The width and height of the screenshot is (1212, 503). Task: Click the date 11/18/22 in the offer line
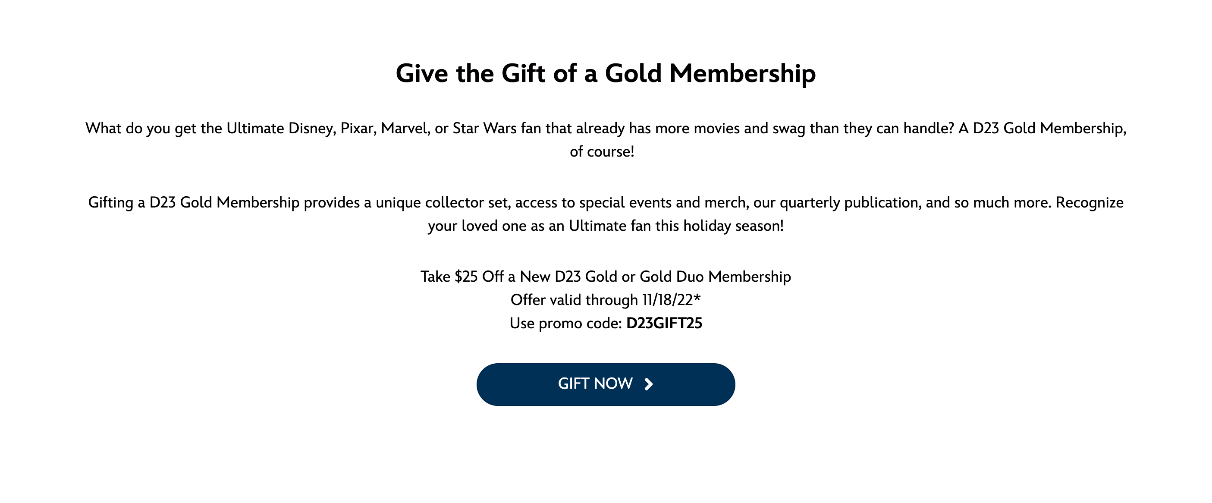(x=667, y=300)
